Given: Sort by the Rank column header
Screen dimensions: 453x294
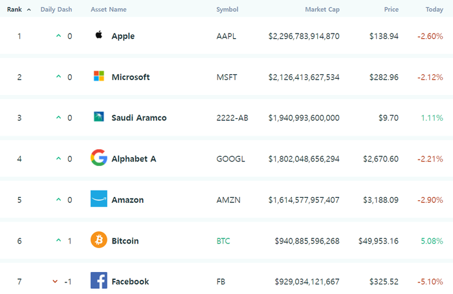Looking at the screenshot, I should (x=14, y=10).
